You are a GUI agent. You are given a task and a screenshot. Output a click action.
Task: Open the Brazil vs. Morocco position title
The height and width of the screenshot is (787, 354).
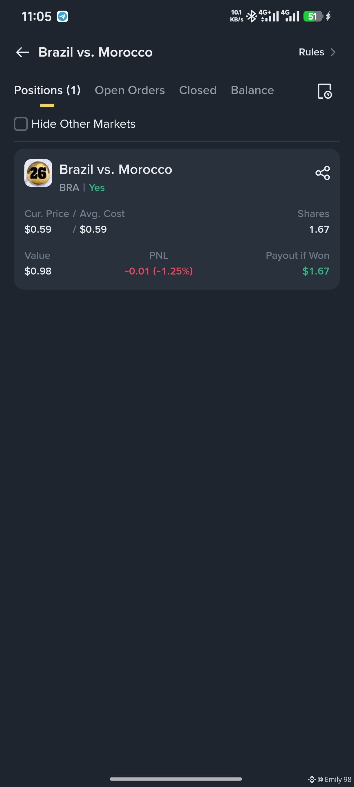coord(116,169)
